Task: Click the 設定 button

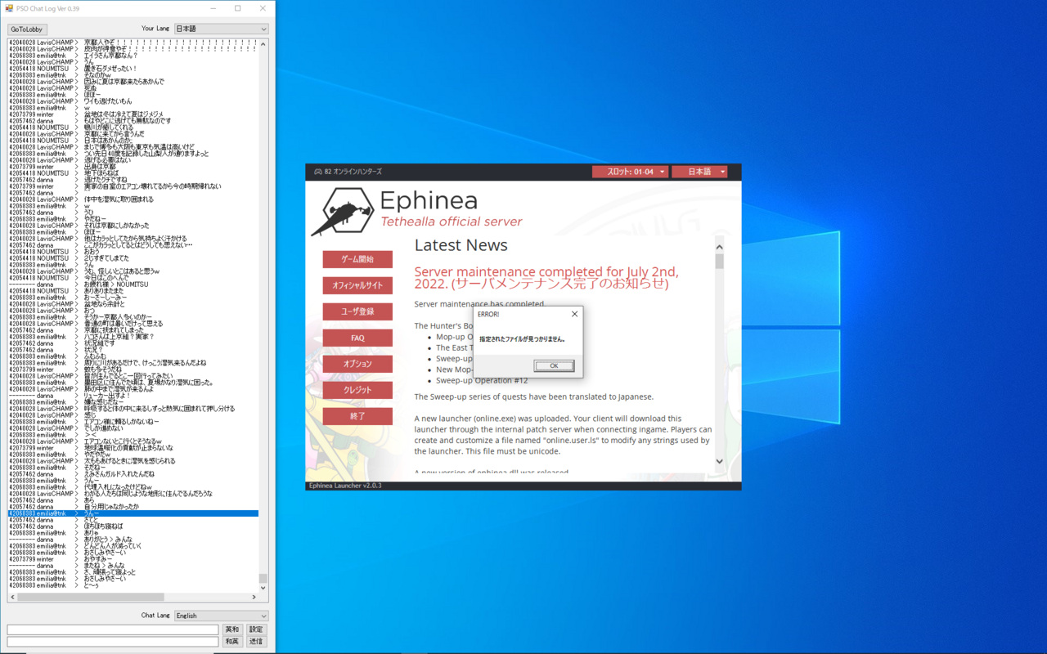Action: [x=256, y=629]
